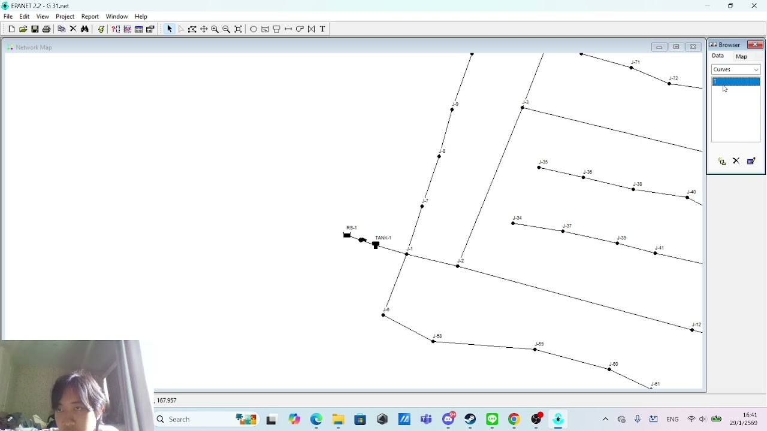
Task: Open the Window menu
Action: click(x=117, y=17)
